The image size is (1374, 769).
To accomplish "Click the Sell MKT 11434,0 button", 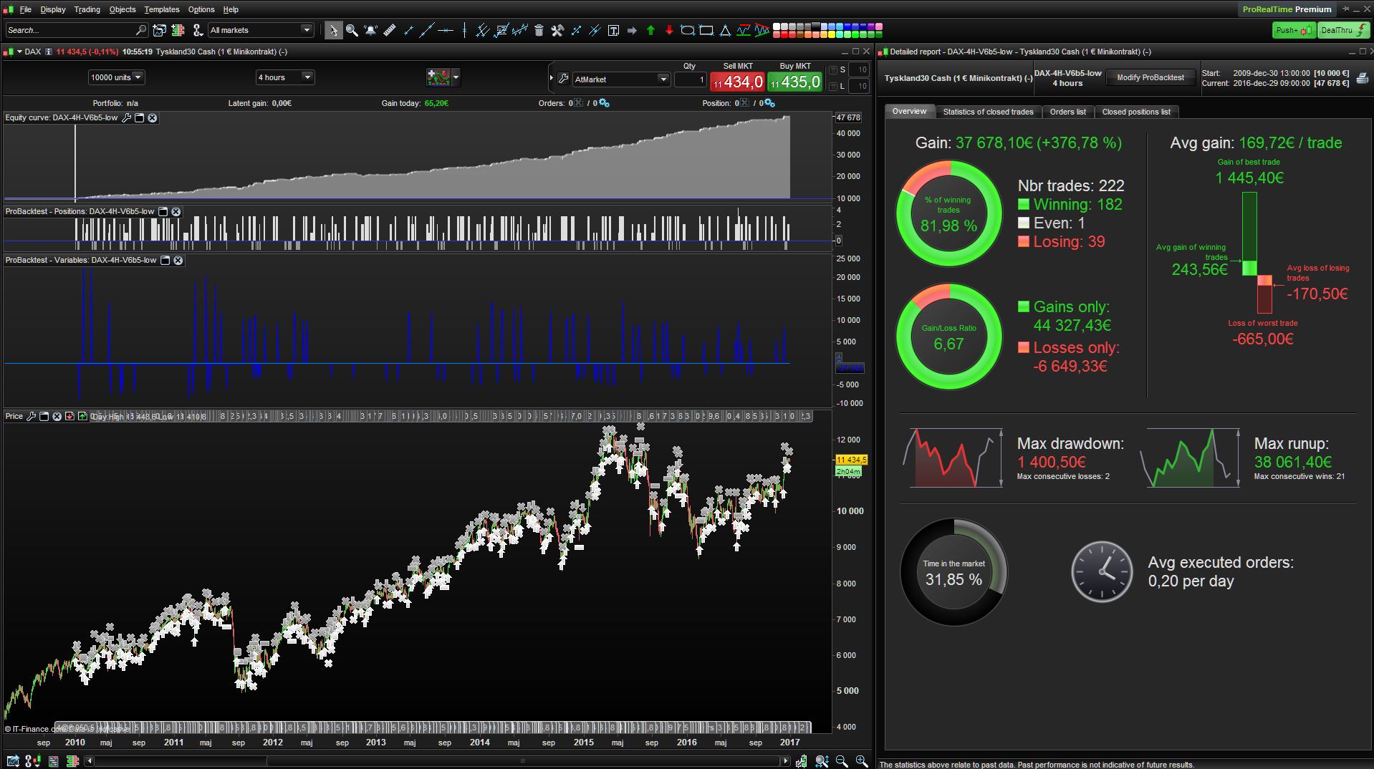I will [737, 82].
